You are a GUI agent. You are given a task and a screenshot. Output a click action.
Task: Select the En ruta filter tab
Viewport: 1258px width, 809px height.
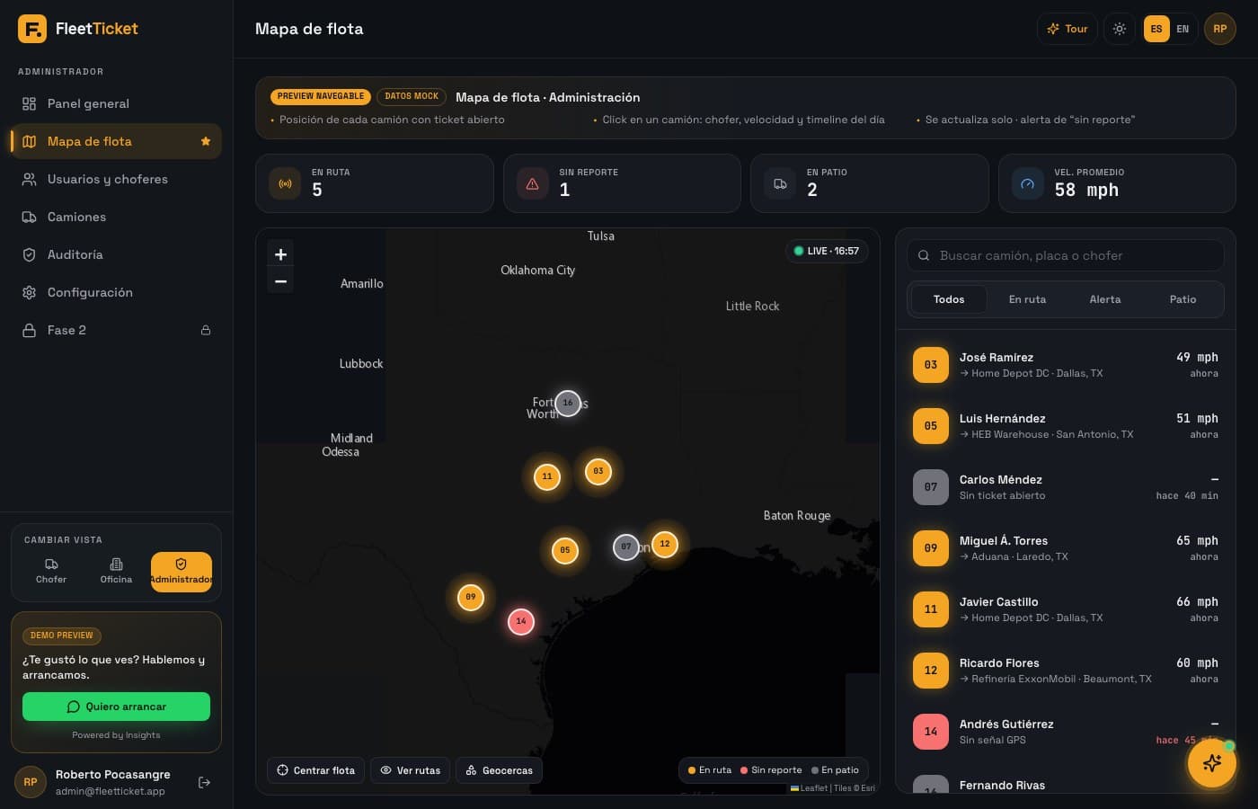tap(1027, 299)
